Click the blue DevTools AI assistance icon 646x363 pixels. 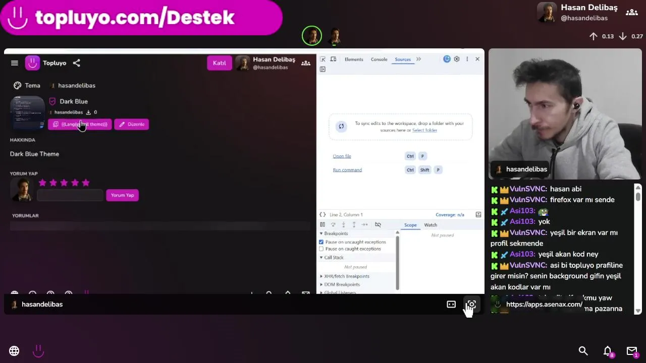[447, 59]
